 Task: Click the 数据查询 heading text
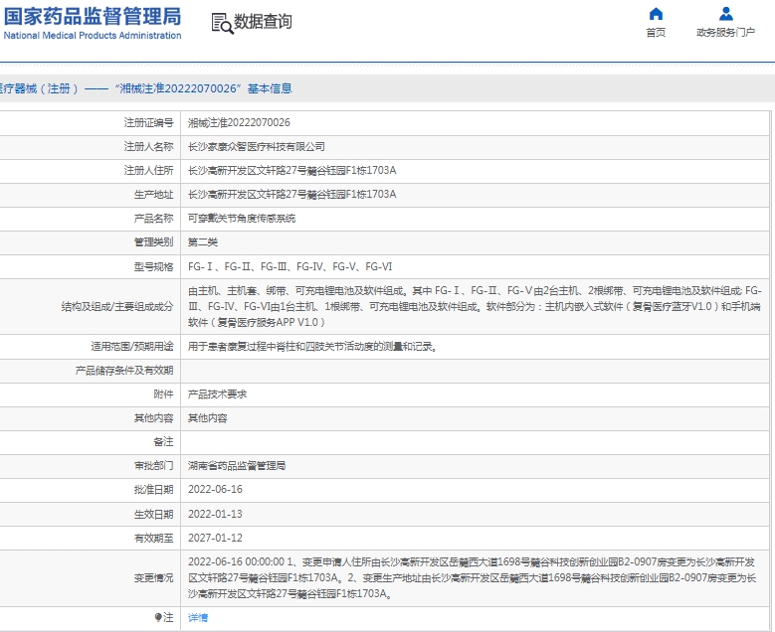click(x=263, y=22)
